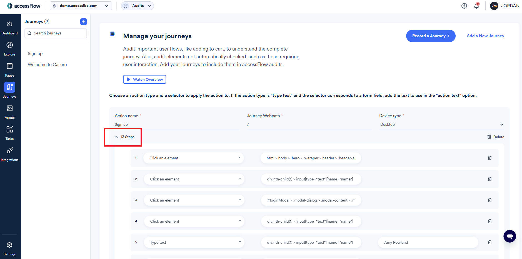Click the notifications bell icon

point(476,6)
